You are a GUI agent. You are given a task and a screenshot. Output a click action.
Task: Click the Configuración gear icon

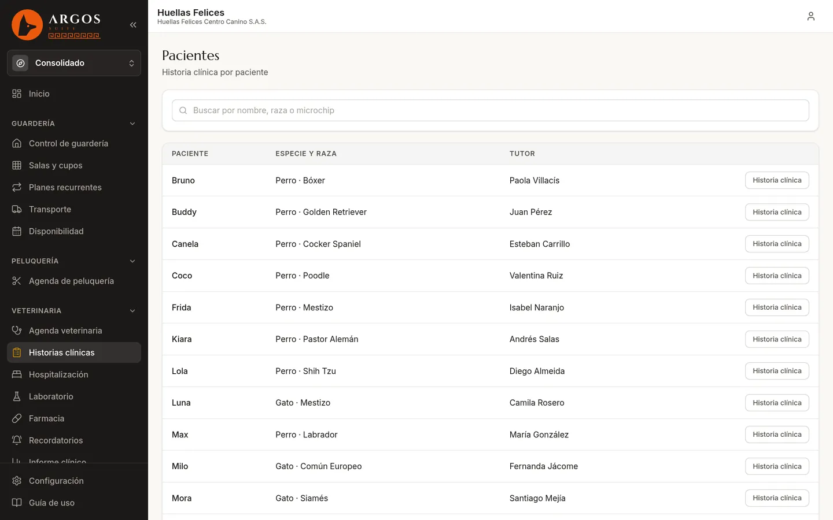point(17,481)
